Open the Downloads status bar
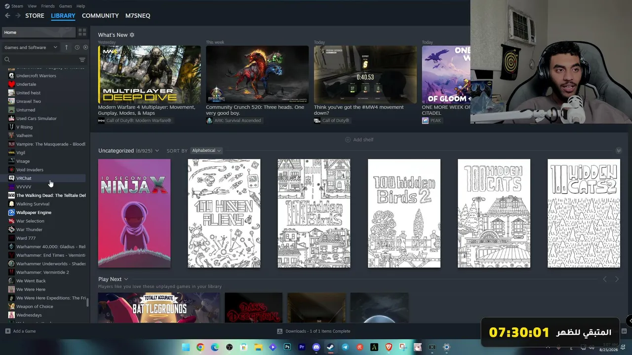 [x=314, y=331]
